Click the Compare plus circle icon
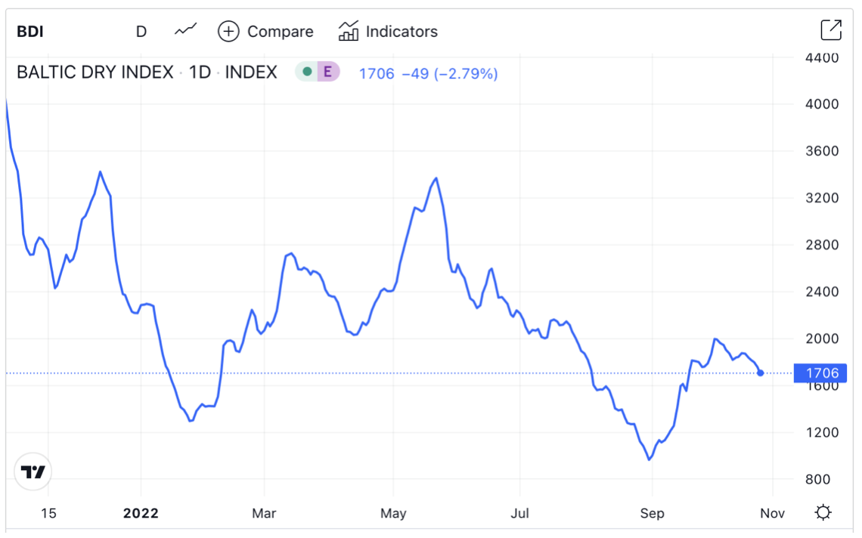This screenshot has width=862, height=538. pos(228,31)
